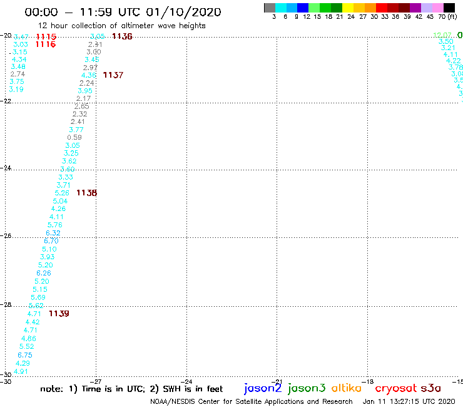Pick the pink swatch in the color legend
Viewport: 463px width, 407px height.
pyautogui.click(x=437, y=8)
